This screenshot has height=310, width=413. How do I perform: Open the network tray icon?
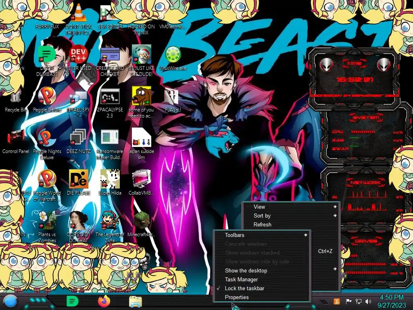pyautogui.click(x=359, y=301)
